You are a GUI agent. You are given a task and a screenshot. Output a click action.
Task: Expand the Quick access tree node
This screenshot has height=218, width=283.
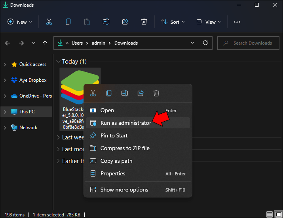coord(5,64)
